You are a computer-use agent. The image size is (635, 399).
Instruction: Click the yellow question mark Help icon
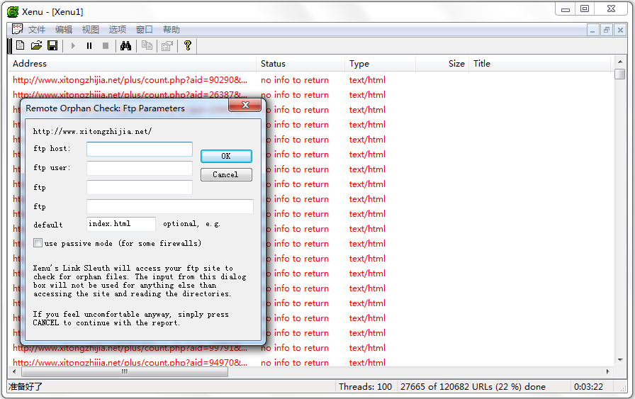188,46
